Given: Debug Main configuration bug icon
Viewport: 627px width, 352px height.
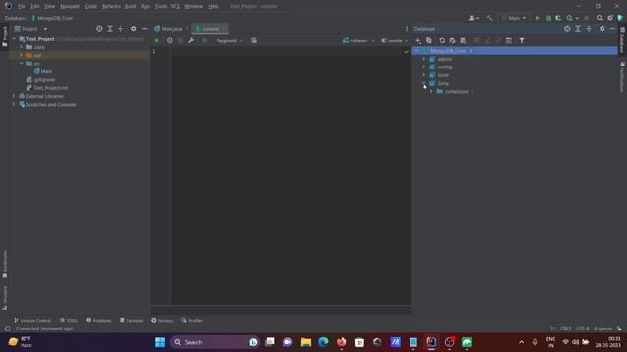Looking at the screenshot, I should pos(548,18).
